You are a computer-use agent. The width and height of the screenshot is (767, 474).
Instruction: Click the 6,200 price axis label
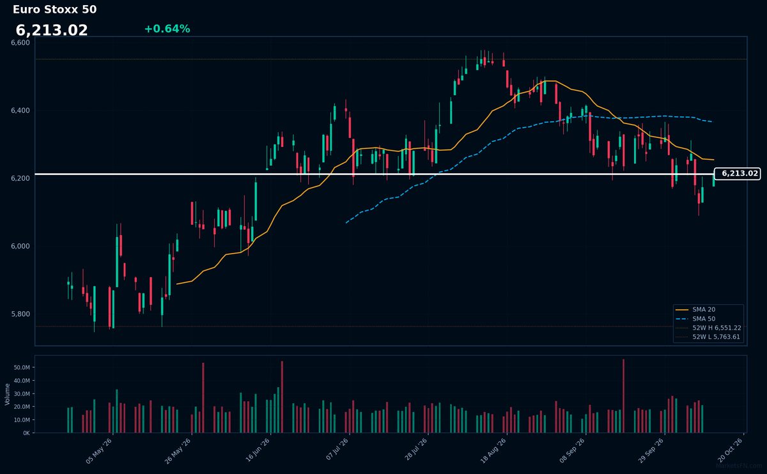(x=20, y=178)
